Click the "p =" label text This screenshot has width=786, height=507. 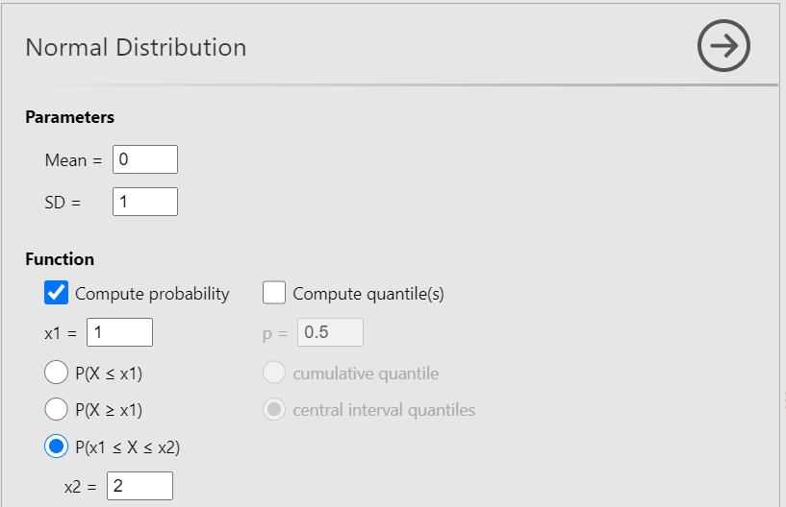(x=275, y=333)
